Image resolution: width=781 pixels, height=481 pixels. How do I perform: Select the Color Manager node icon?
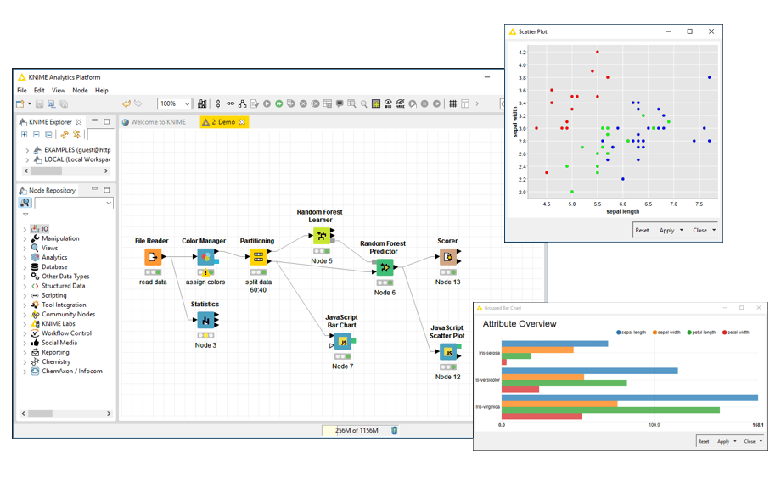point(205,257)
